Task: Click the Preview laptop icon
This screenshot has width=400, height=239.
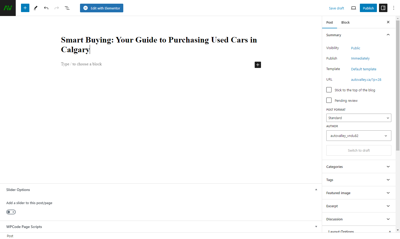Action: (x=354, y=8)
